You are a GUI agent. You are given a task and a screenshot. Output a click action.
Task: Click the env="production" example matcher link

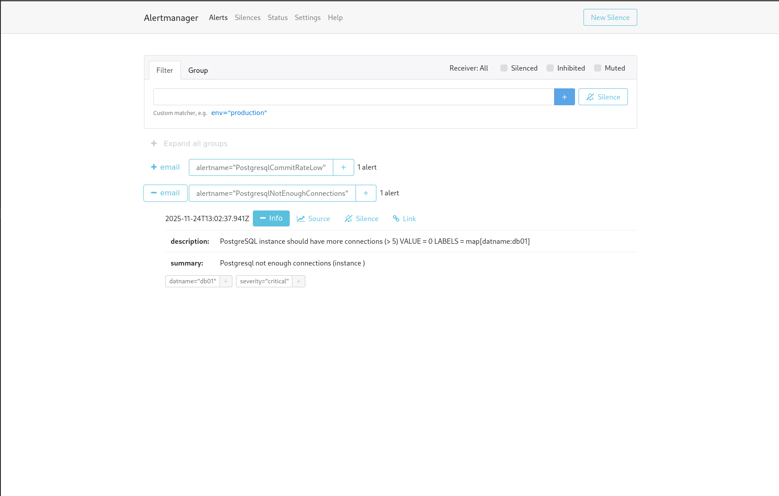click(239, 112)
